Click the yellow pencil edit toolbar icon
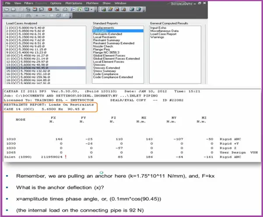Viewport: 263px width, 217px height. pyautogui.click(x=110, y=9)
